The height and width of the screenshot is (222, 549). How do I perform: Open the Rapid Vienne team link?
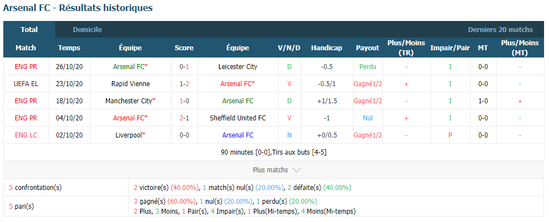[131, 84]
